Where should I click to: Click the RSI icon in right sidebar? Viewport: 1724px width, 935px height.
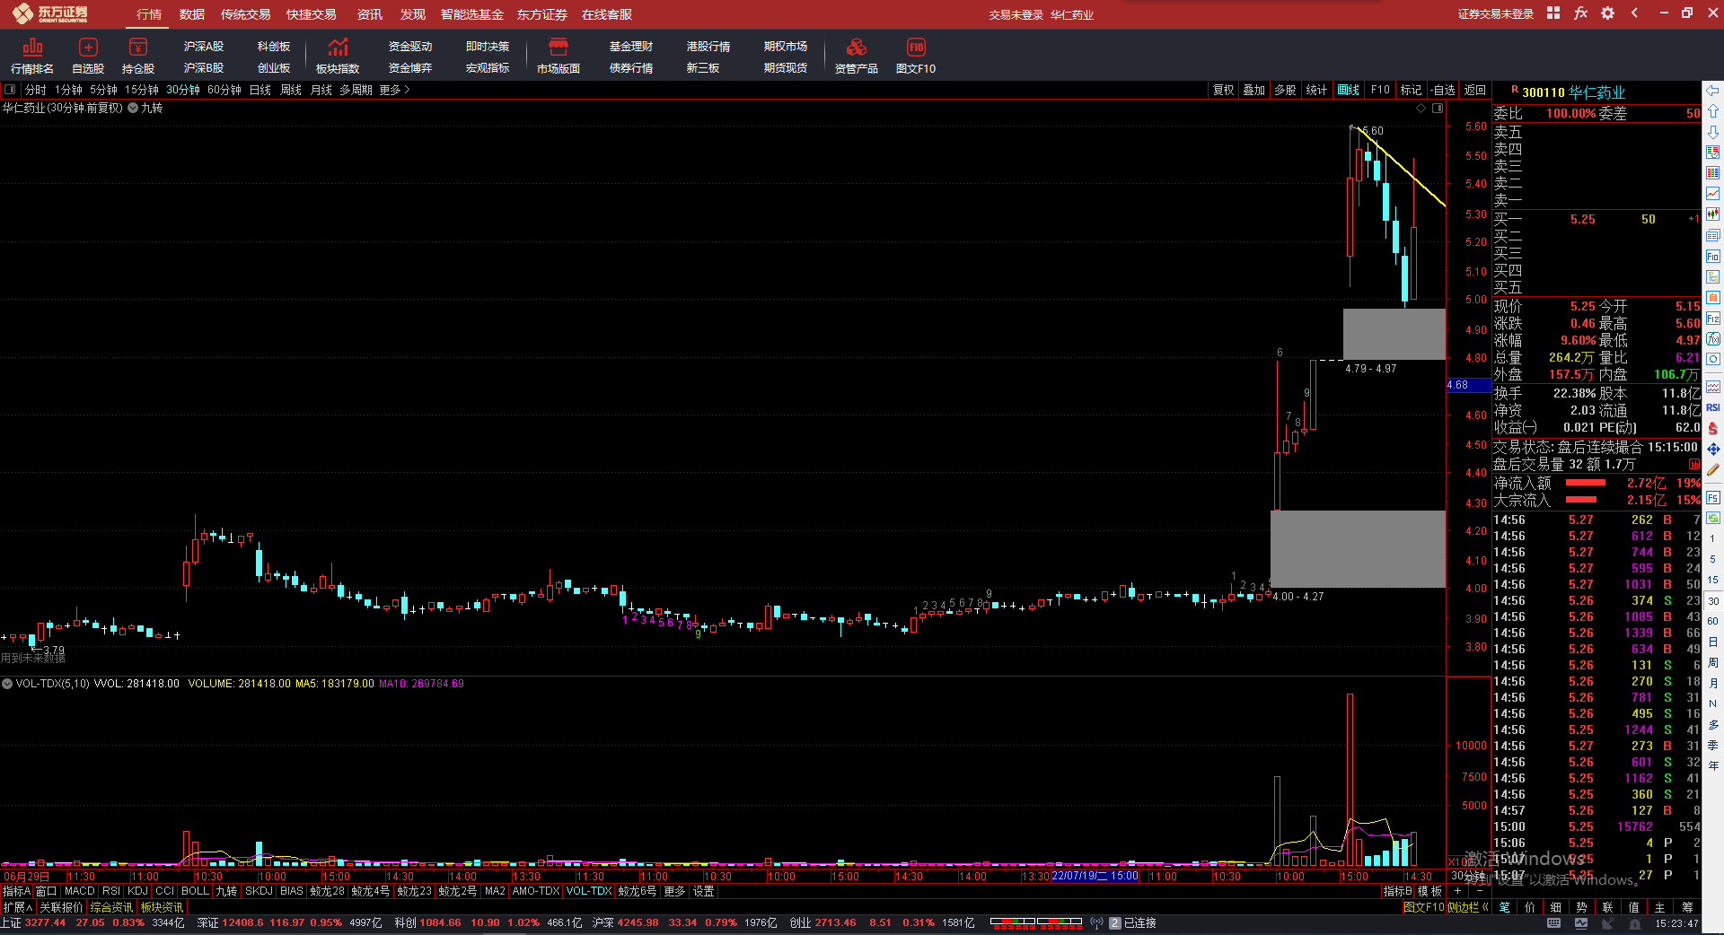[1713, 407]
